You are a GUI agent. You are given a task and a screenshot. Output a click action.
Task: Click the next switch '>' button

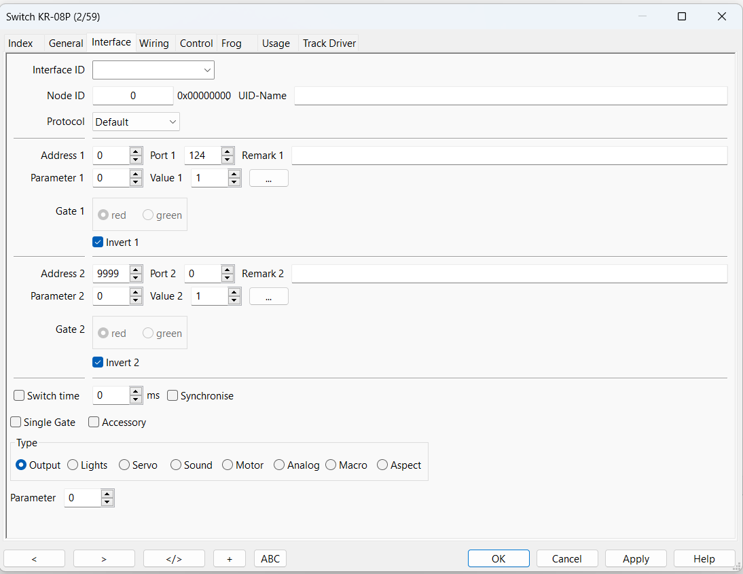pos(104,558)
